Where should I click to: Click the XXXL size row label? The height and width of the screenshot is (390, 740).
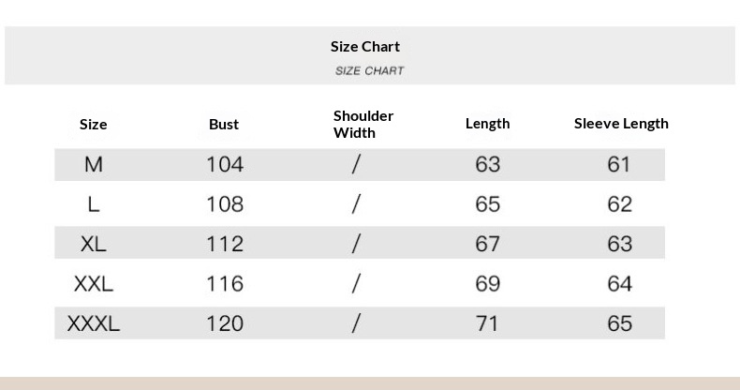(94, 323)
